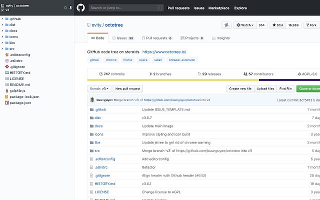This screenshot has width=320, height=200.
Task: Click the Find File button
Action: [x=285, y=88]
